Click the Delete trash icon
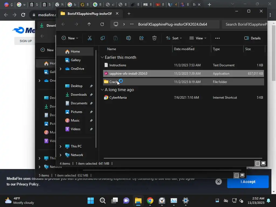This screenshot has height=207, width=276. pos(154,38)
